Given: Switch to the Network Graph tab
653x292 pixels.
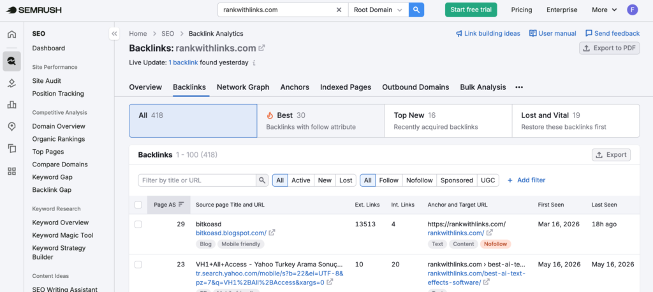Looking at the screenshot, I should 243,87.
